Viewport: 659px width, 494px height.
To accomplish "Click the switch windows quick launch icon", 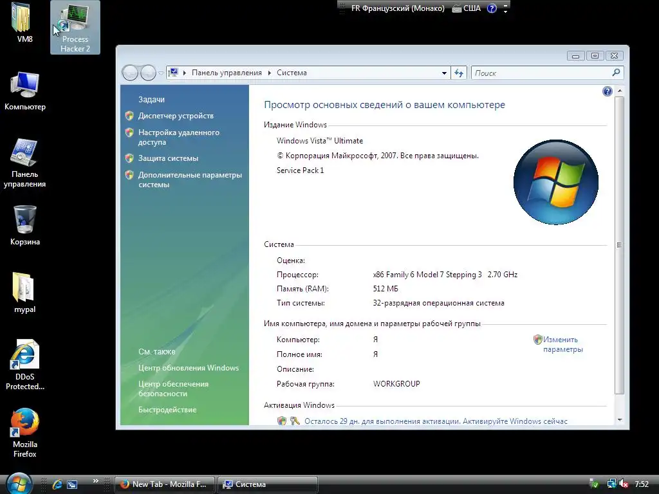I will (72, 484).
